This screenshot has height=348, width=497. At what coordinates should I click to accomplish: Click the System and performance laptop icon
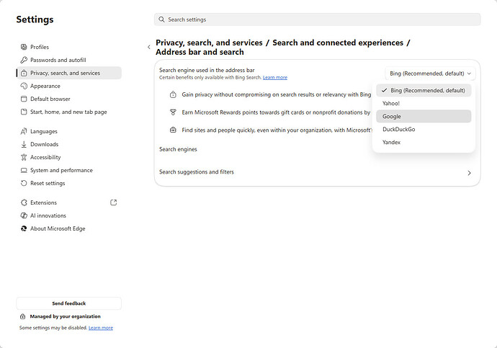(x=24, y=170)
